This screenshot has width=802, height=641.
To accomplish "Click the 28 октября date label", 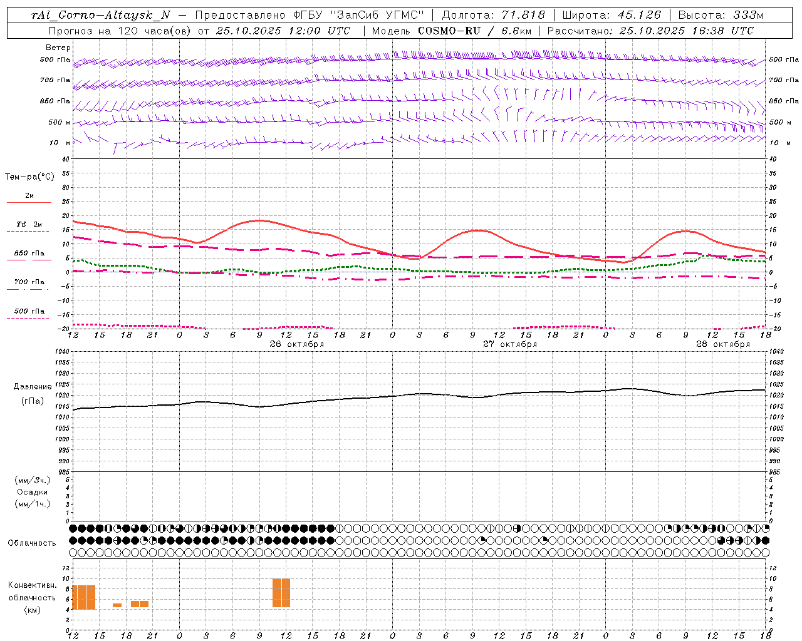I will pyautogui.click(x=723, y=344).
